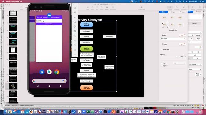Open the None dropdown in back inspector
This screenshot has width=206, height=115.
194,42
